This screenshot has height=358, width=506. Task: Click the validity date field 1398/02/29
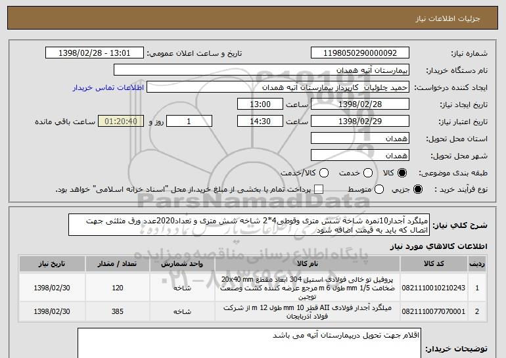[x=360, y=122]
